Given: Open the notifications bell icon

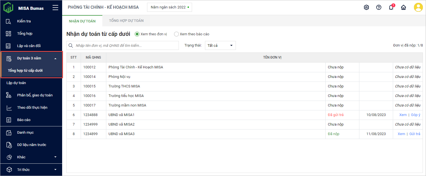Looking at the screenshot, I should tap(391, 8).
